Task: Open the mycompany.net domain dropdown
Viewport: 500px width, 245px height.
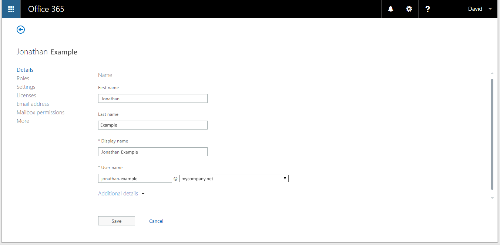Action: click(234, 178)
